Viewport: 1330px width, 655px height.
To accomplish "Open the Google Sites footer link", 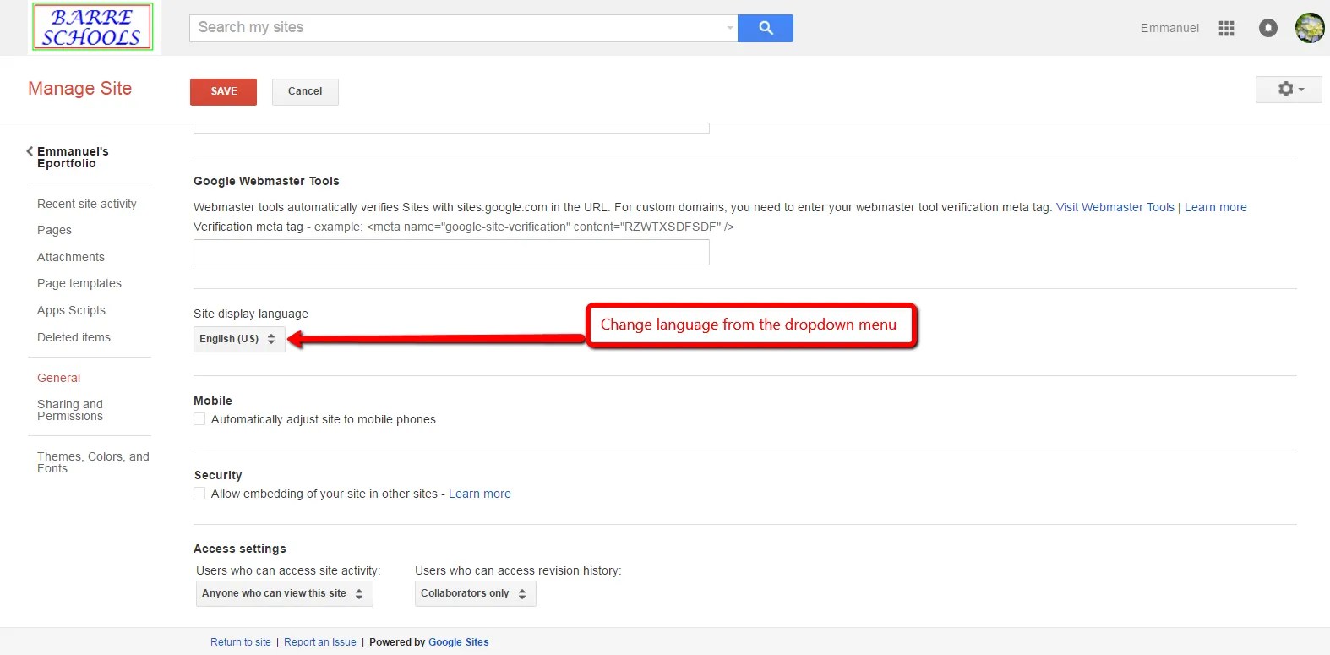I will tap(459, 642).
